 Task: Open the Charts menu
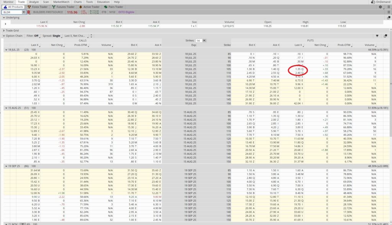click(x=77, y=2)
